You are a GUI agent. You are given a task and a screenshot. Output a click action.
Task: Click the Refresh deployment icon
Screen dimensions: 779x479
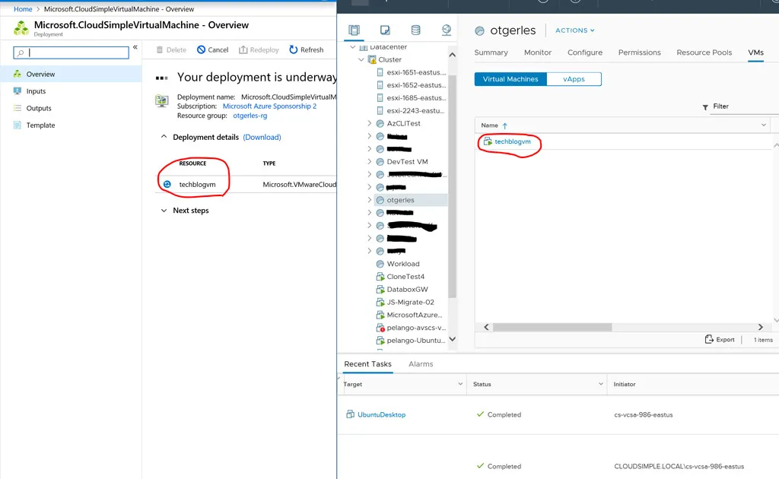(x=294, y=50)
